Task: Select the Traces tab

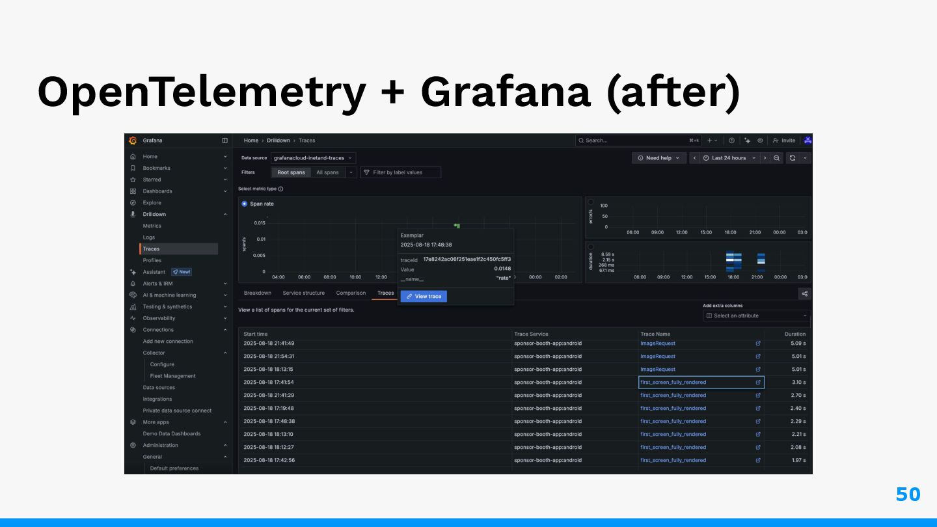Action: 386,293
